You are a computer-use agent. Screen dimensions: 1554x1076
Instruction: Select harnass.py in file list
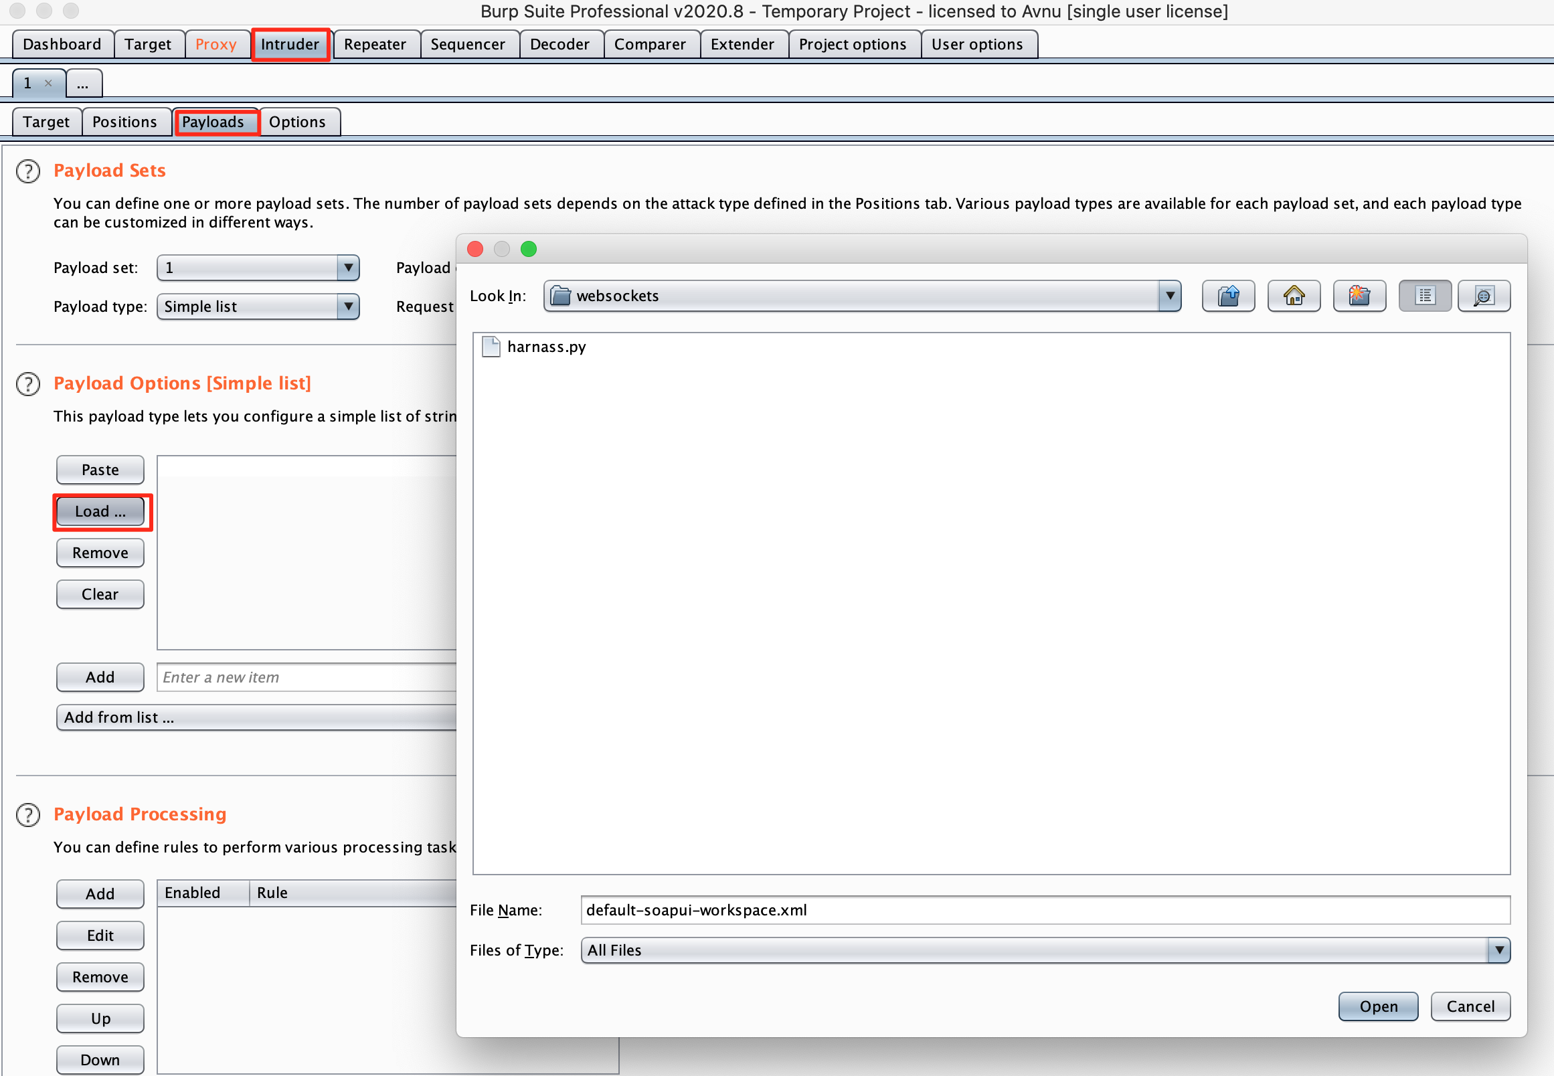coord(547,347)
